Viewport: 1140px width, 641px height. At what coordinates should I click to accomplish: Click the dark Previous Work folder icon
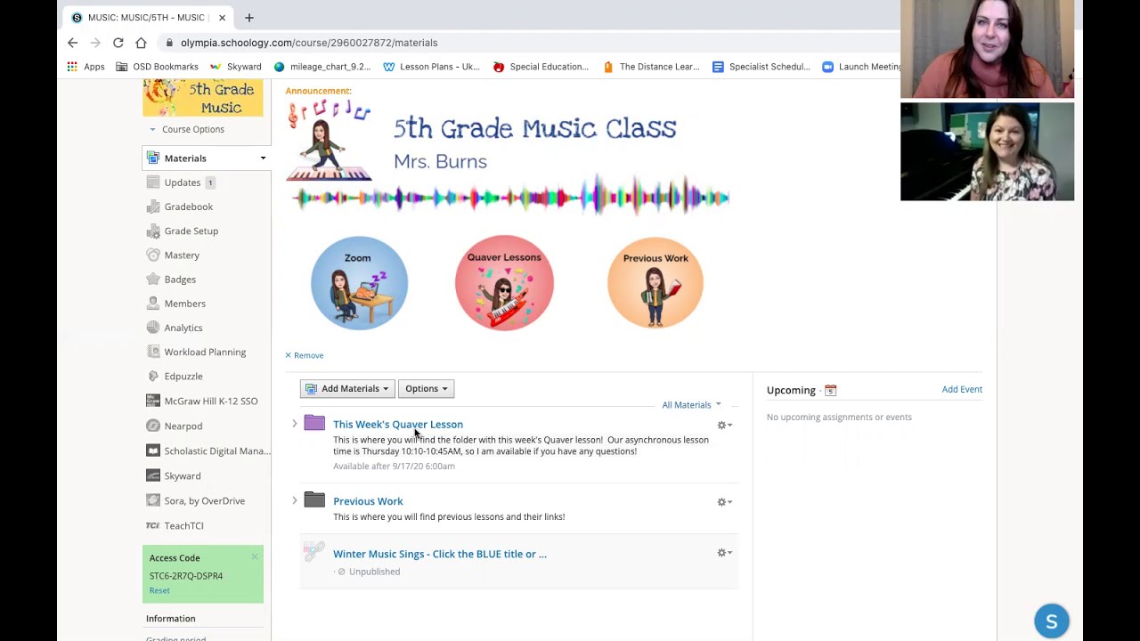pos(314,499)
